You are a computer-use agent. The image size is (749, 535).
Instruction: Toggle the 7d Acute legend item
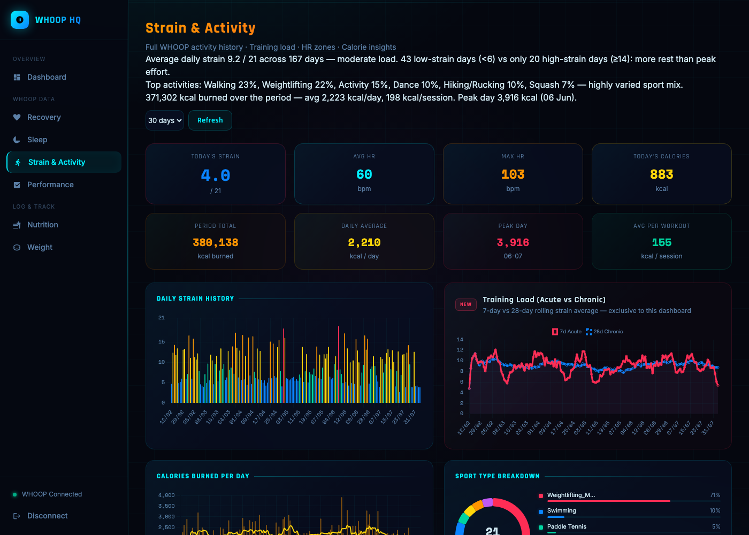pyautogui.click(x=567, y=332)
